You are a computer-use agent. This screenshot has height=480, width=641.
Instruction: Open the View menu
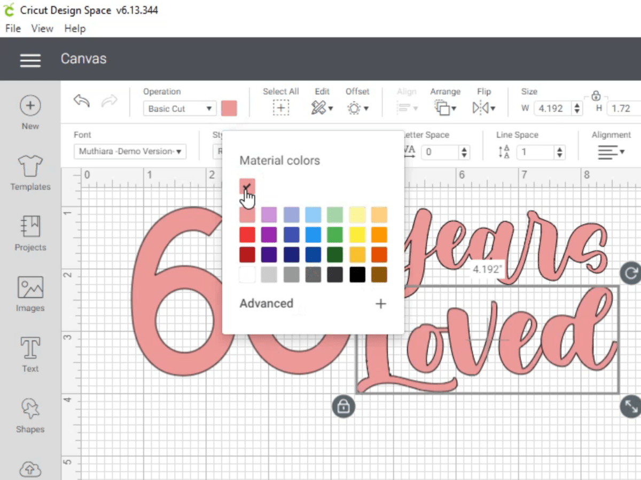point(42,28)
